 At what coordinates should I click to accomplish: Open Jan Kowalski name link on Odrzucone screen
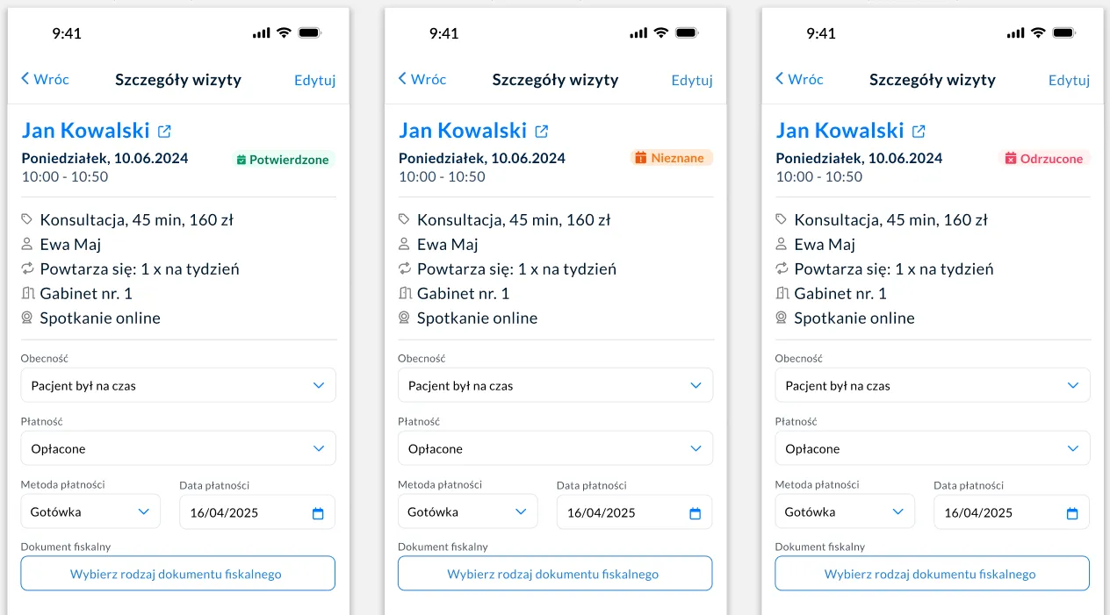point(840,131)
